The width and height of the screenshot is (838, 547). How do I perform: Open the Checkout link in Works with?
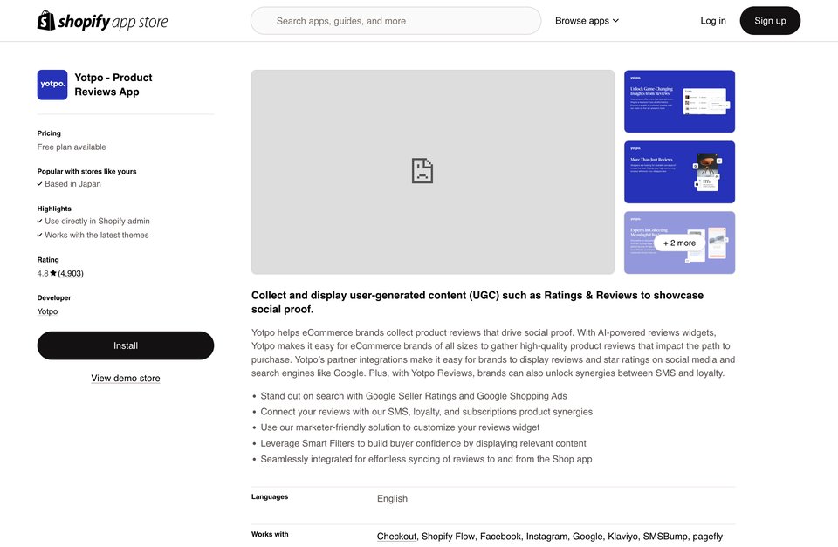point(396,537)
